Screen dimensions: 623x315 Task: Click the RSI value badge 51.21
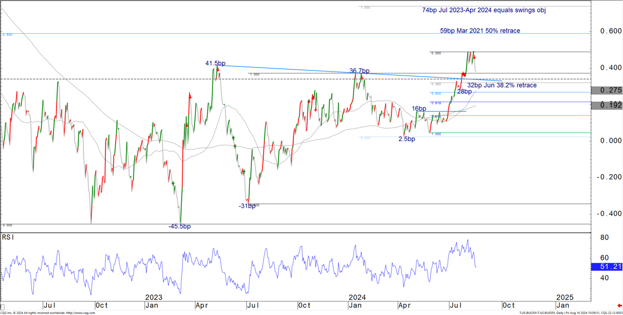607,267
